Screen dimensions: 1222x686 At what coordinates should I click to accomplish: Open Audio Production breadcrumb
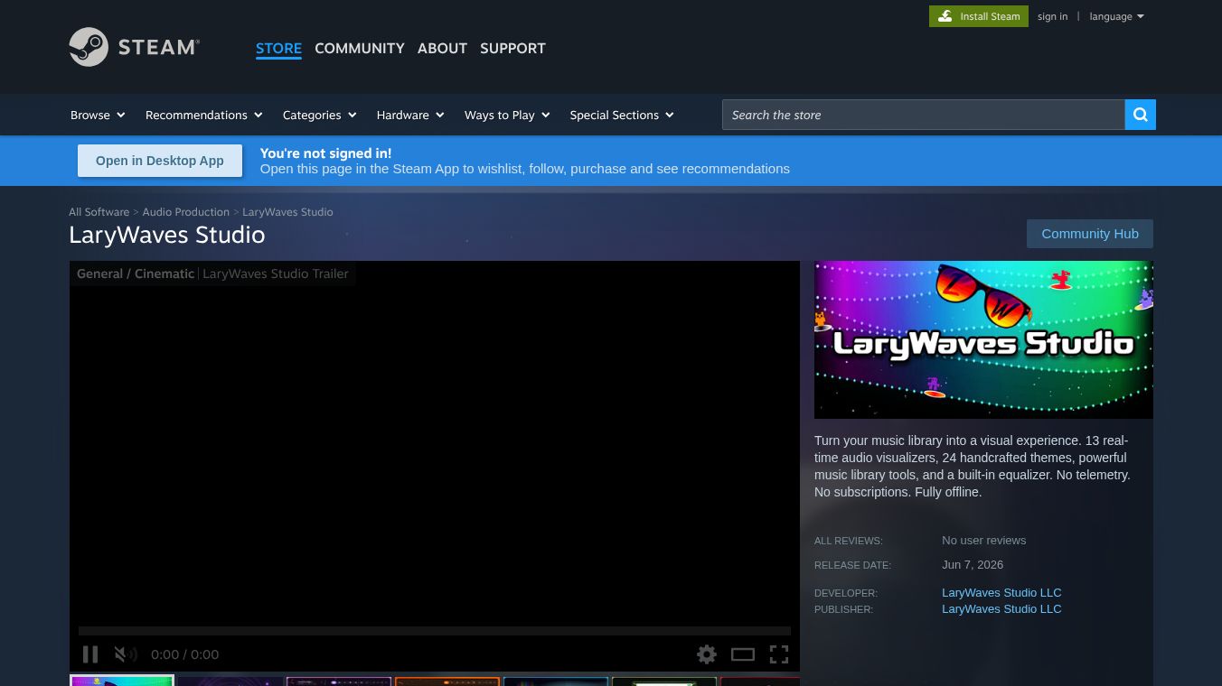(185, 212)
